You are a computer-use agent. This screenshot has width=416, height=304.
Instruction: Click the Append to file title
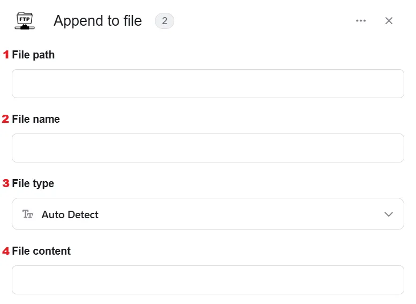(98, 21)
